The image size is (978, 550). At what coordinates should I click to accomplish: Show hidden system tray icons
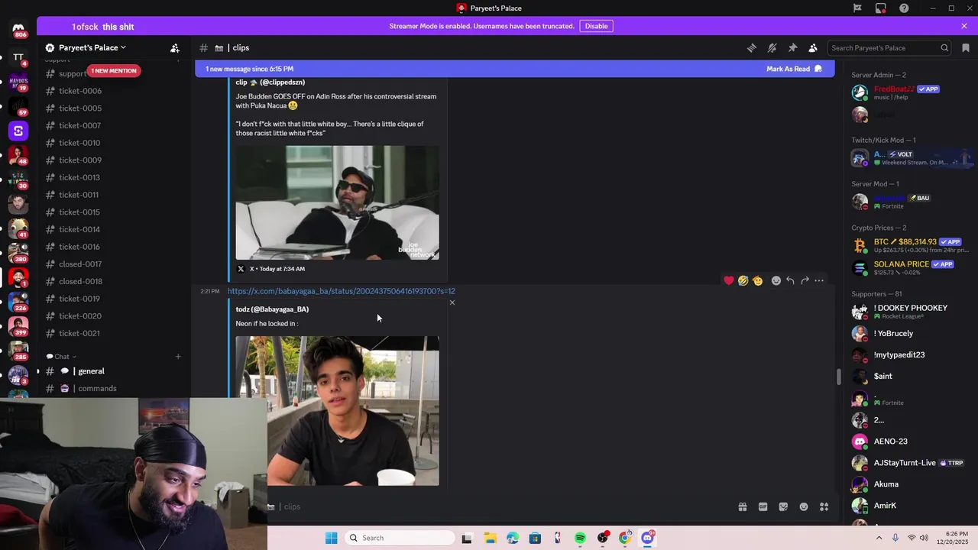click(x=879, y=538)
